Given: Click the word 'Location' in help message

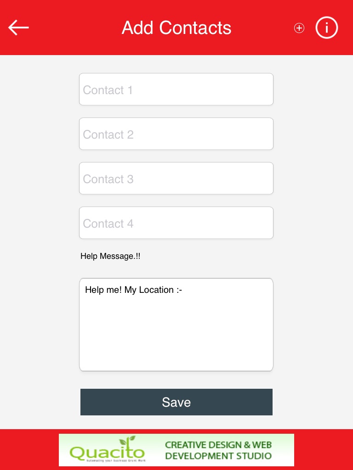Looking at the screenshot, I should 156,290.
